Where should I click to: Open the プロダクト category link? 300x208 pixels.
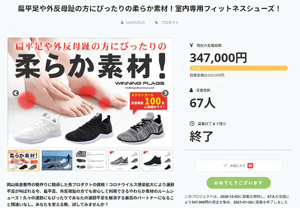170,22
